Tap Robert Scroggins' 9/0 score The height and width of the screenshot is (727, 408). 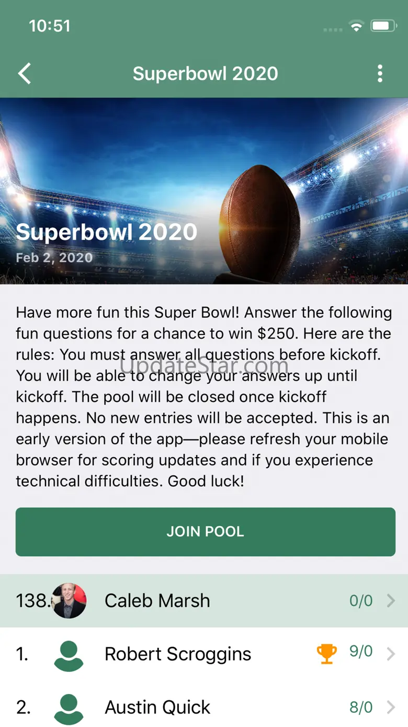coord(361,652)
